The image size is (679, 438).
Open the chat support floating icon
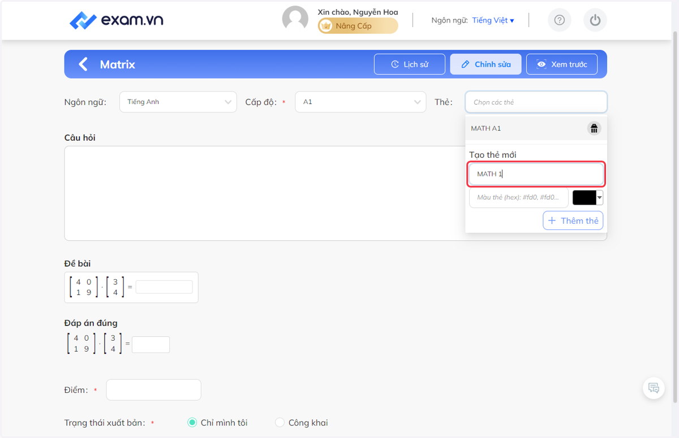[x=654, y=388]
